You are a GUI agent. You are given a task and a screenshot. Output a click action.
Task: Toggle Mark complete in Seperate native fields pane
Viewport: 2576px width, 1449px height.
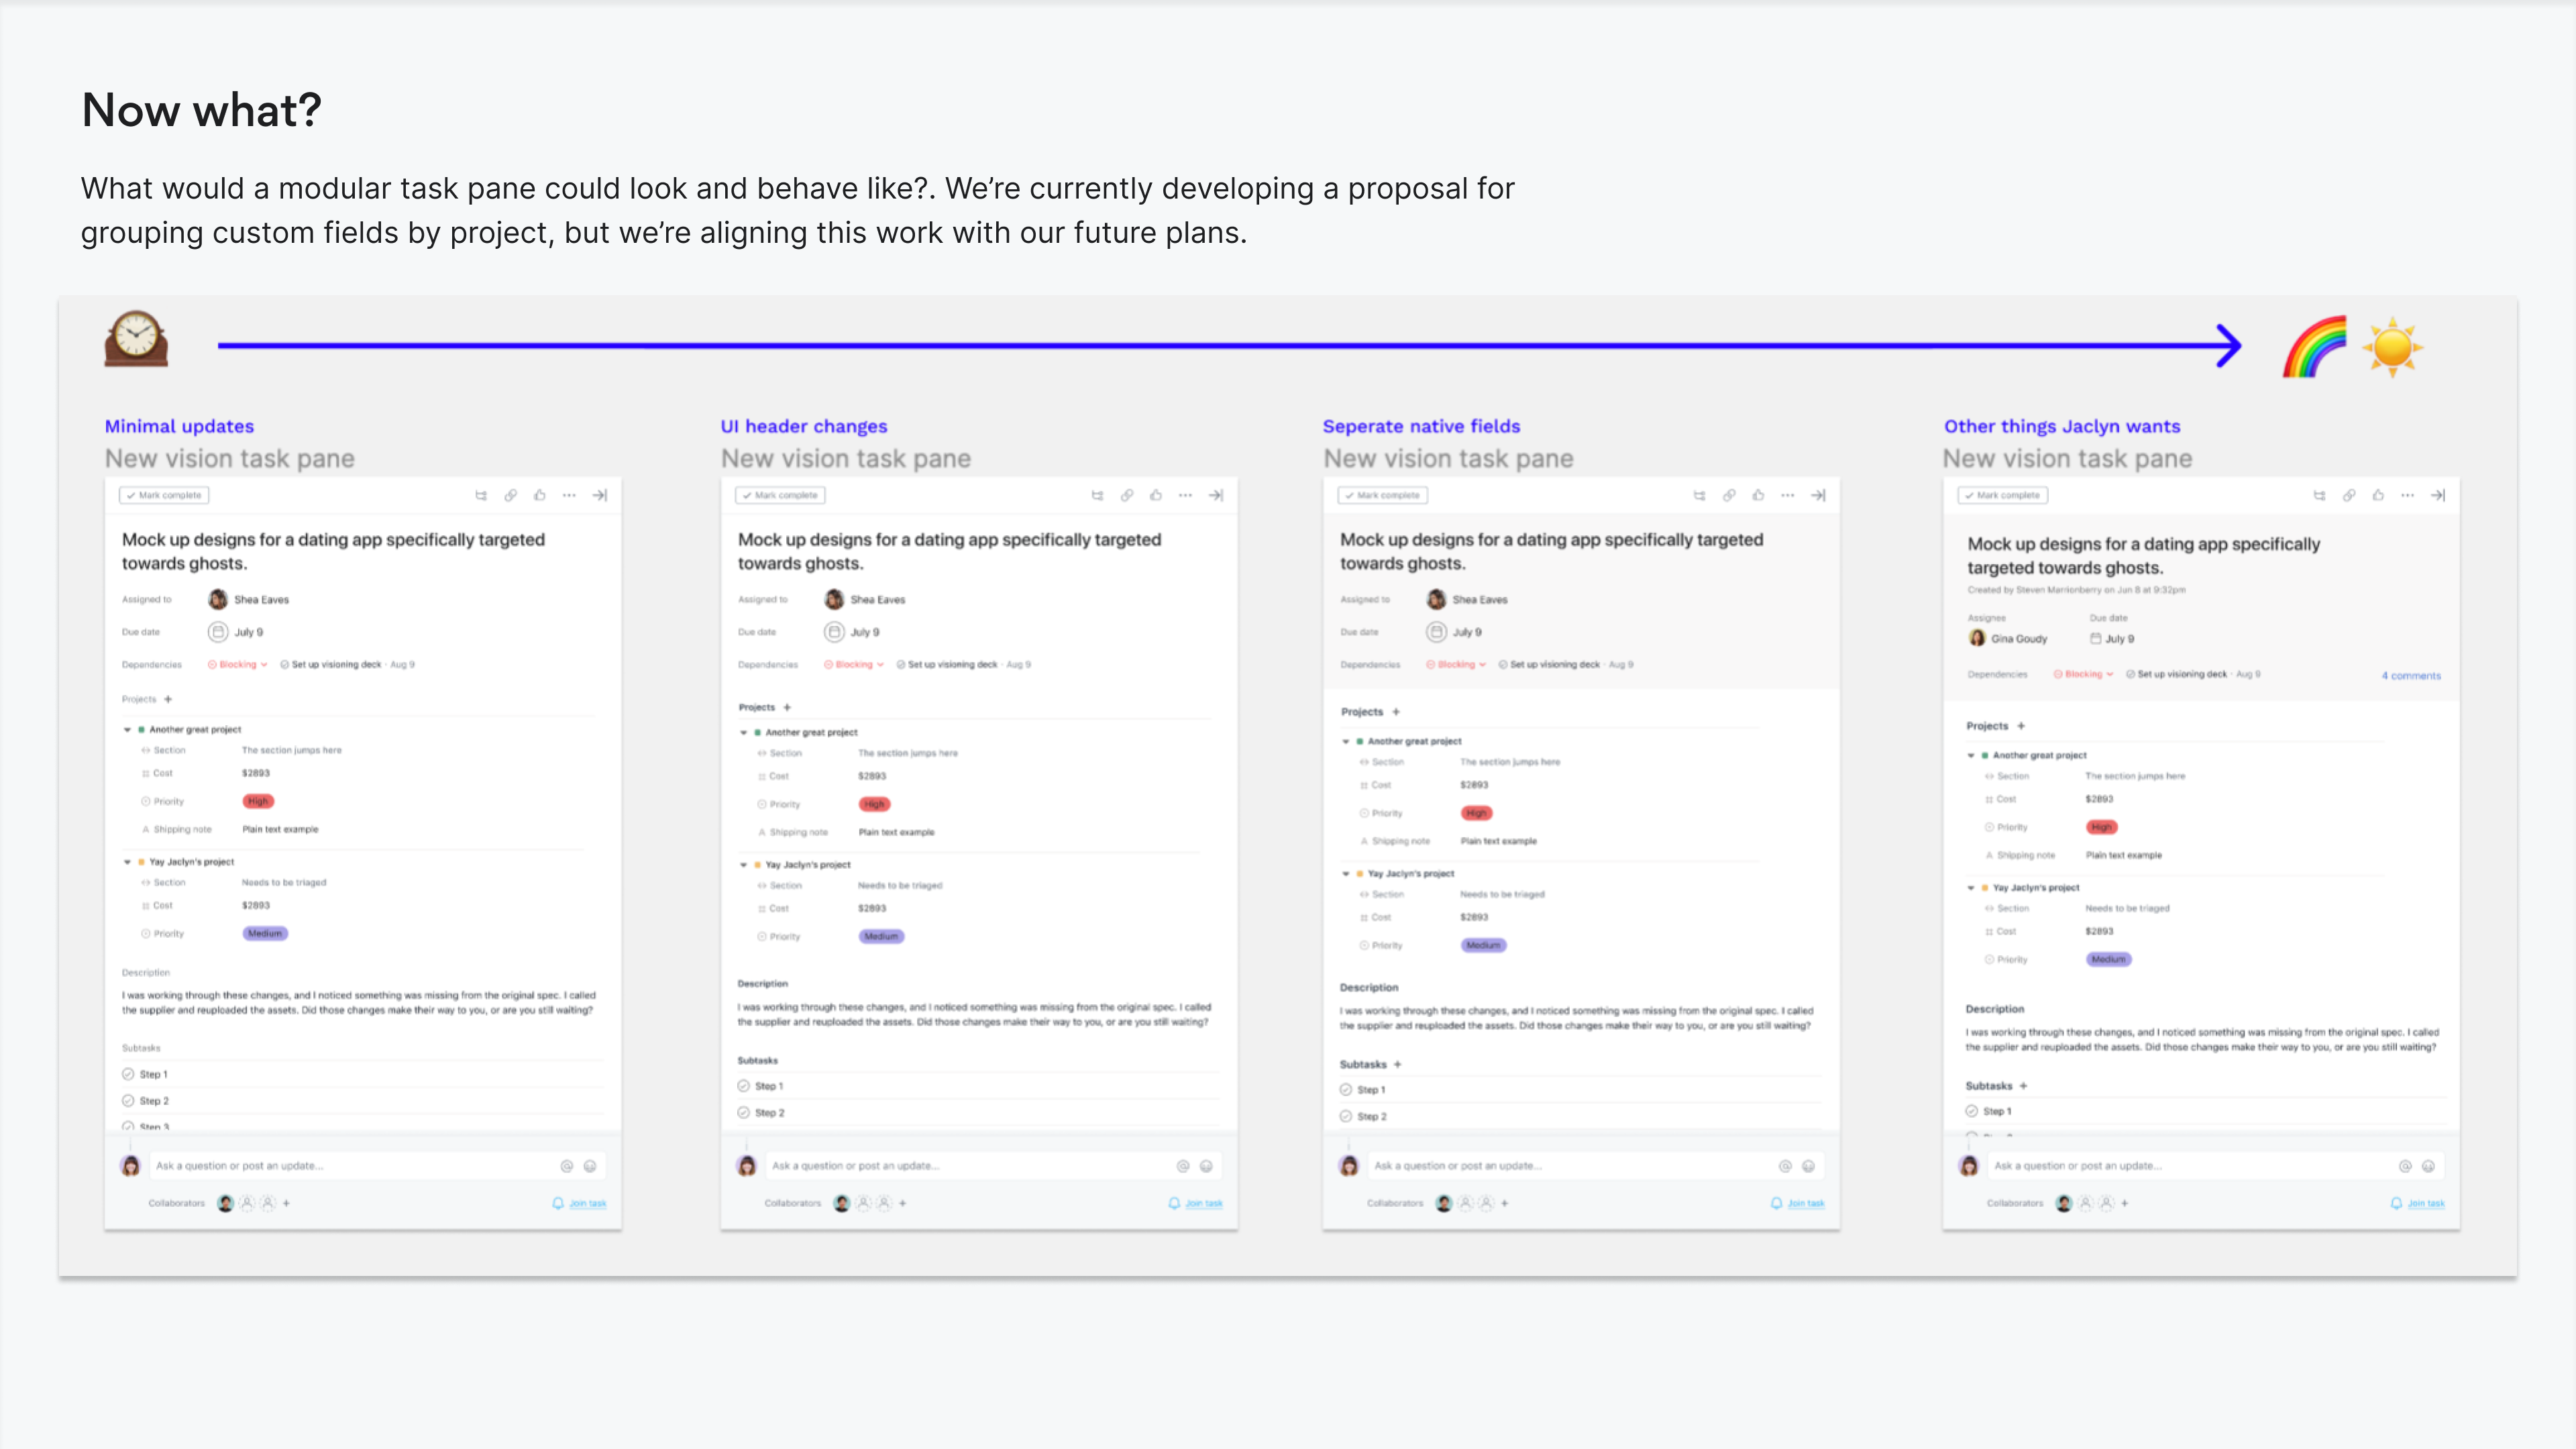[x=1384, y=495]
